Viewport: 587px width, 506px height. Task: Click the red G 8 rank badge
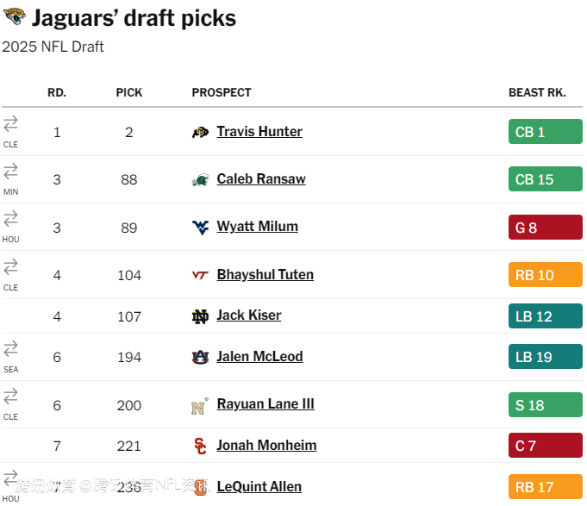[x=545, y=228]
